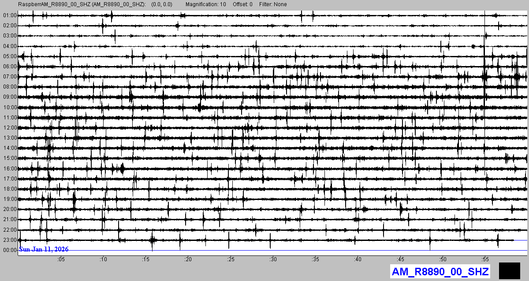This screenshot has width=529, height=281.
Task: Click the Filter: None header text
Action: (x=273, y=4)
